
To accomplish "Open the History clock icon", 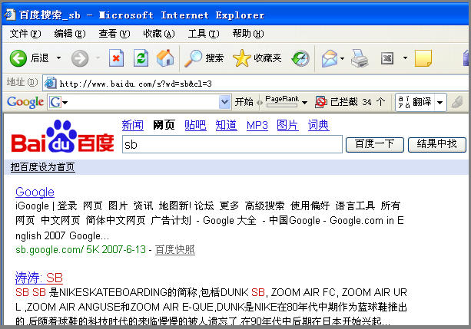I will (x=300, y=58).
